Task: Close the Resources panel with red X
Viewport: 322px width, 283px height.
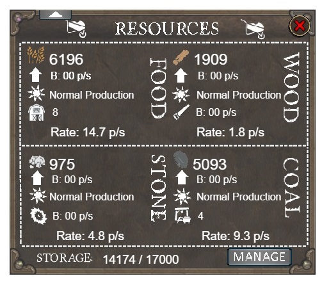Action: [x=300, y=26]
